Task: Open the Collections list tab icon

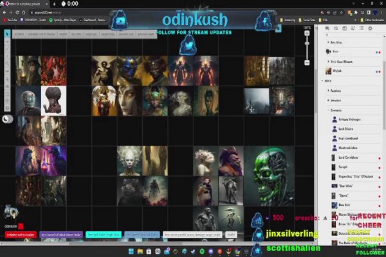Action: [362, 28]
